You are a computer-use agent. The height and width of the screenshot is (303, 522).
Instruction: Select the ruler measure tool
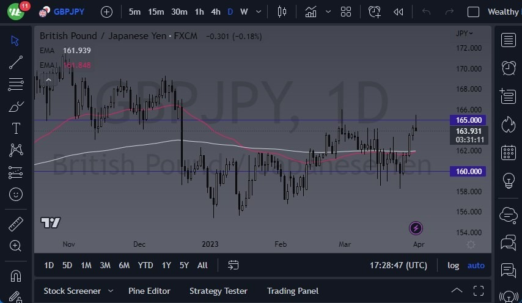coord(16,224)
